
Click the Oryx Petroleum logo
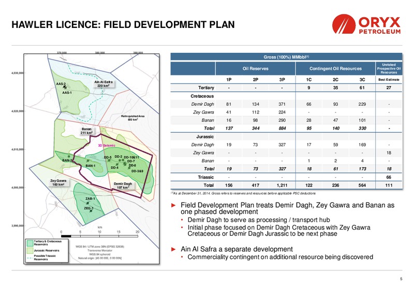click(x=366, y=24)
